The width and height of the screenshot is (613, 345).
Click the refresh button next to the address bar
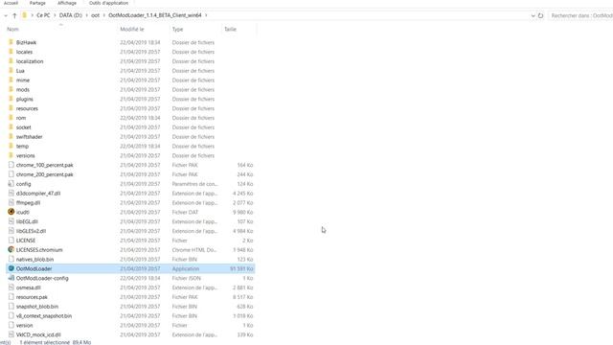coord(540,15)
